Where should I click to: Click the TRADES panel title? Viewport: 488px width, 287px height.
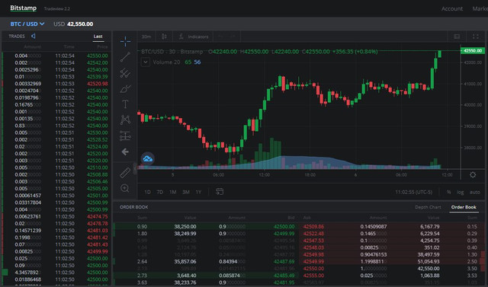click(17, 37)
